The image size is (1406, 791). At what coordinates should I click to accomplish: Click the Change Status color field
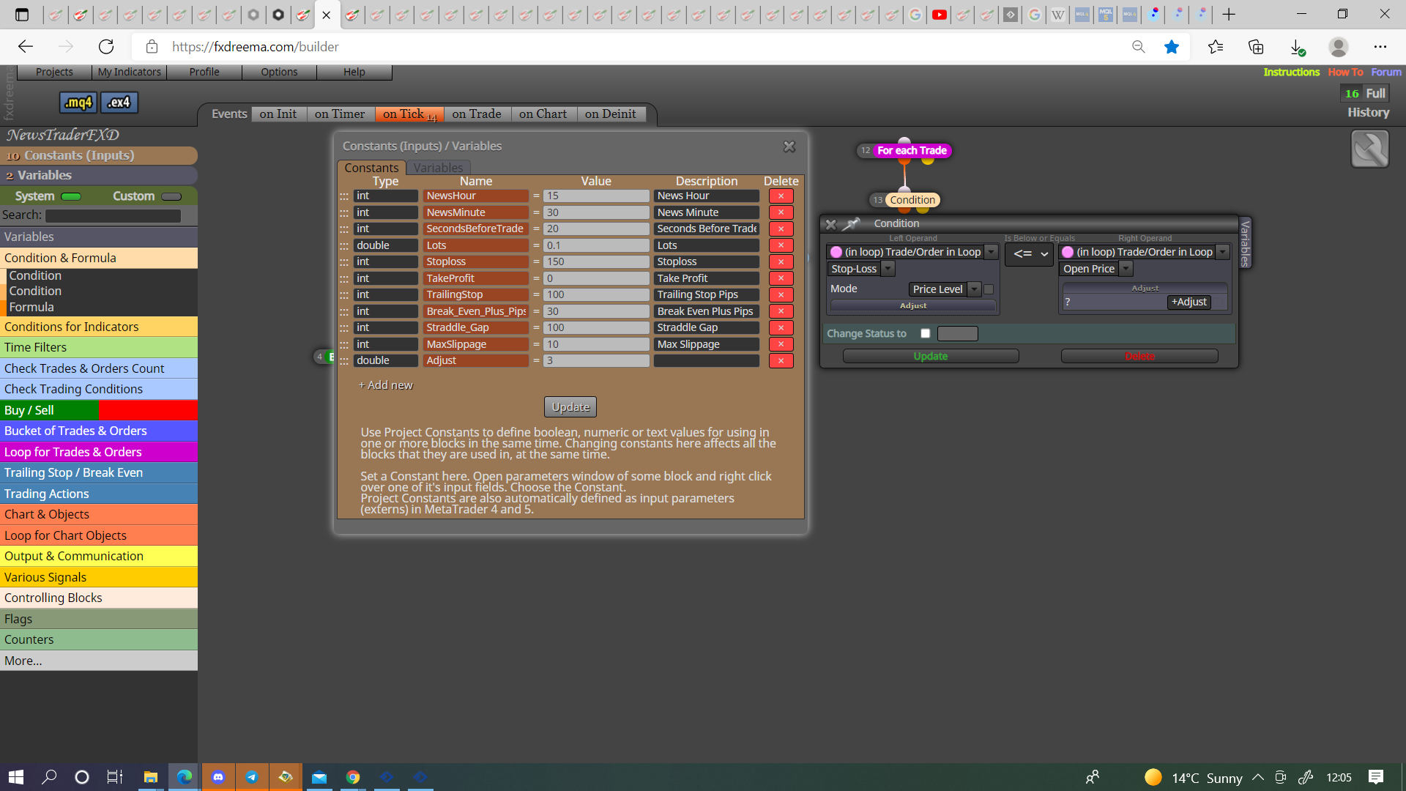point(958,334)
